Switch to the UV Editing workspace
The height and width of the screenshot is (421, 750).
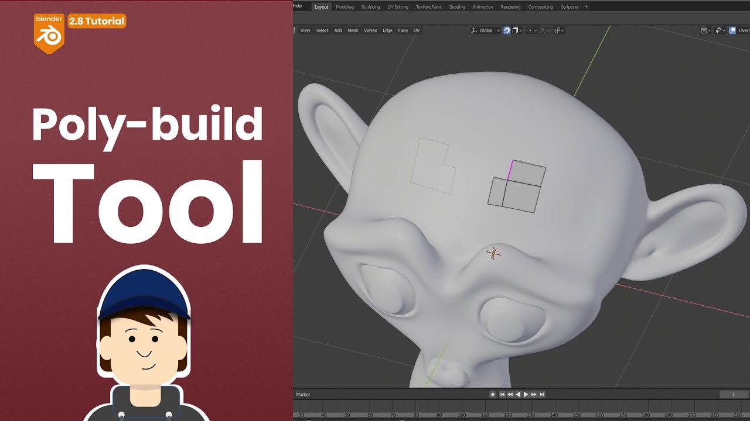(398, 7)
